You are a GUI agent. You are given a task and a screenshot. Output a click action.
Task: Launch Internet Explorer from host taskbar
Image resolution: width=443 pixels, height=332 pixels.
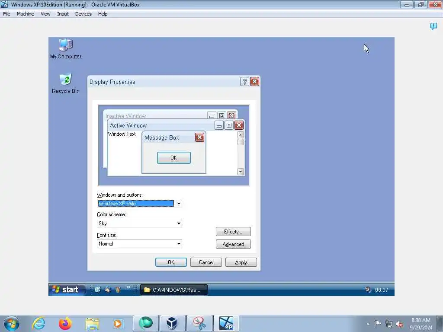pos(39,323)
